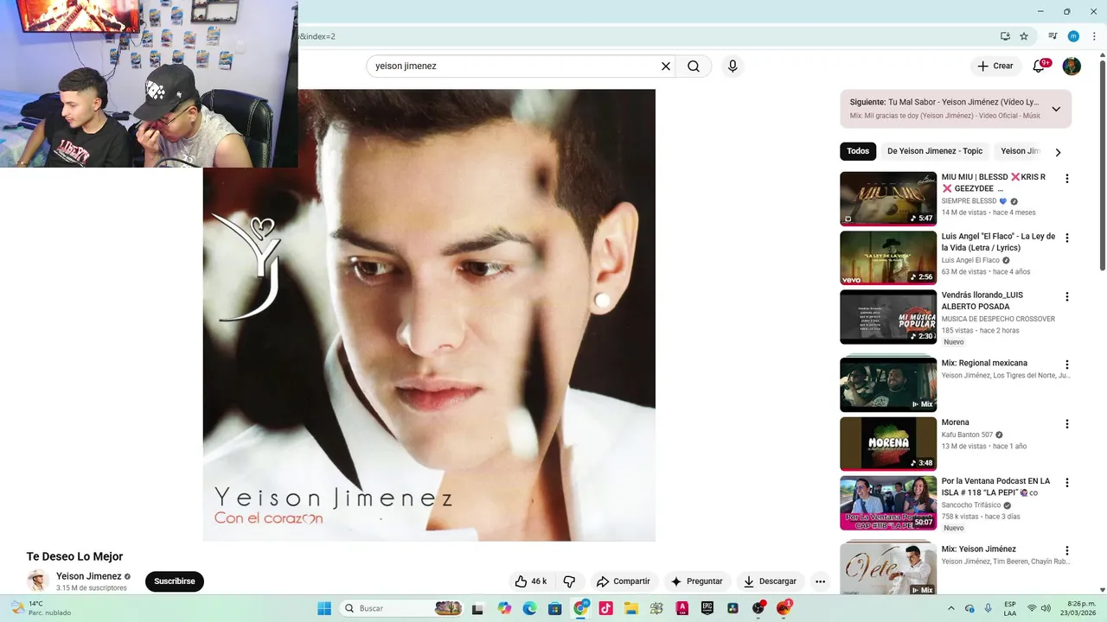Install the app via the address bar icon
The image size is (1107, 622).
1005,36
